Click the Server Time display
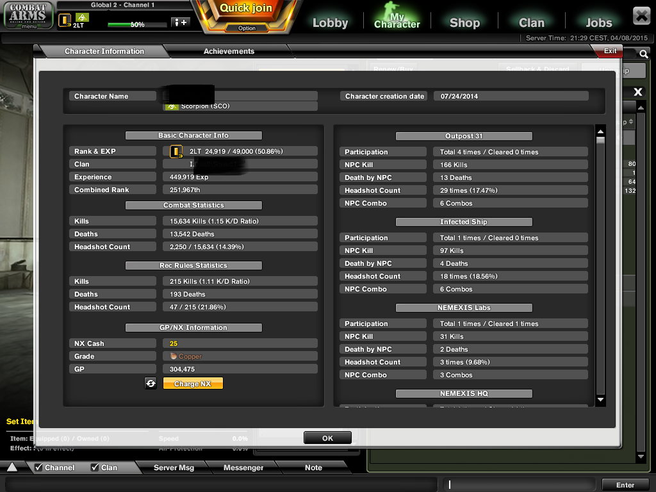Image resolution: width=656 pixels, height=492 pixels. click(x=587, y=38)
